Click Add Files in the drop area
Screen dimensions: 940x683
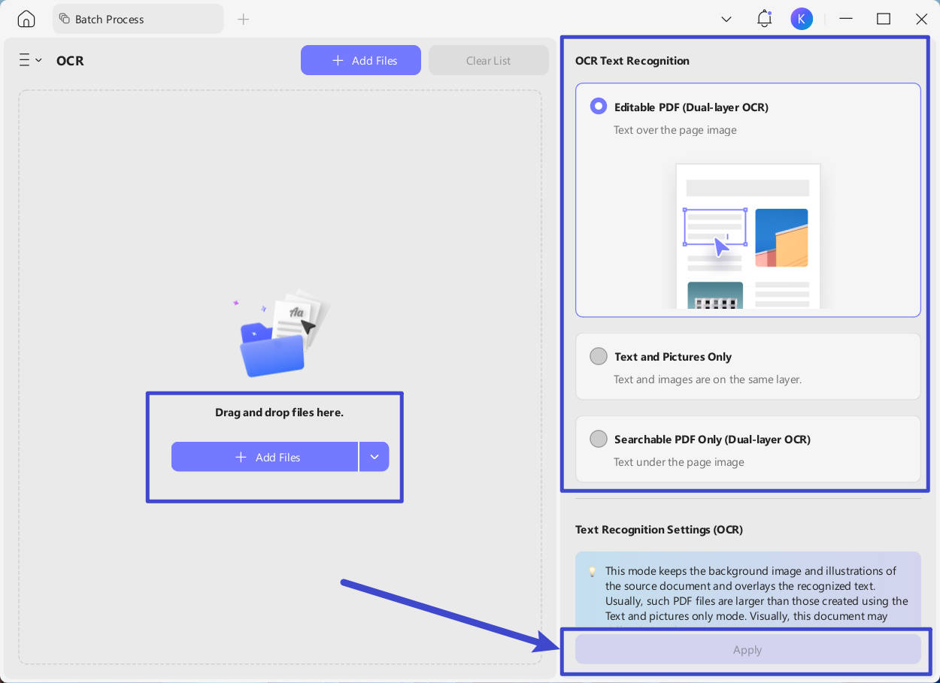(x=265, y=457)
